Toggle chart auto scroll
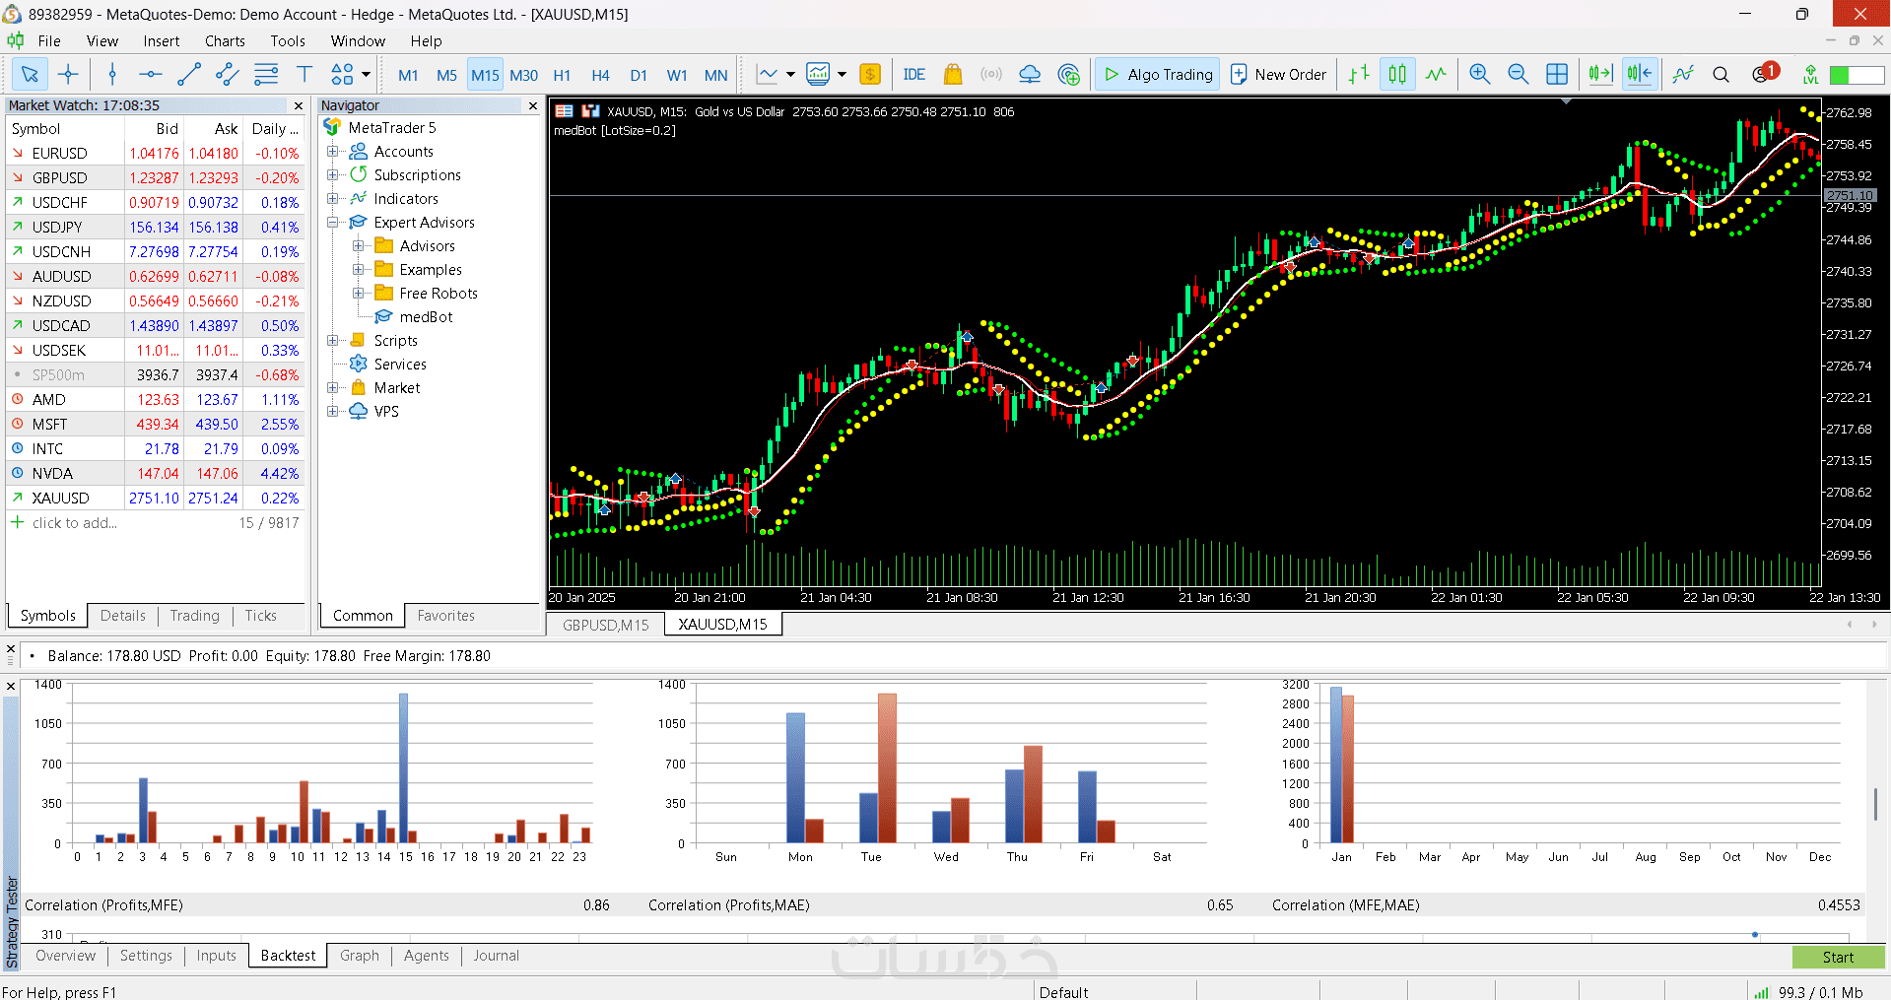1891x1000 pixels. tap(1600, 74)
